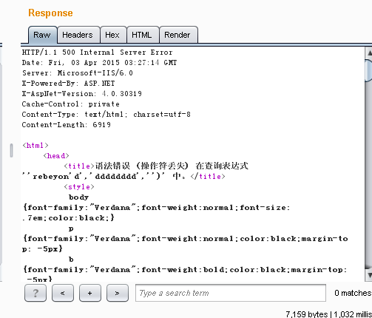Go to next search match

coord(118,293)
